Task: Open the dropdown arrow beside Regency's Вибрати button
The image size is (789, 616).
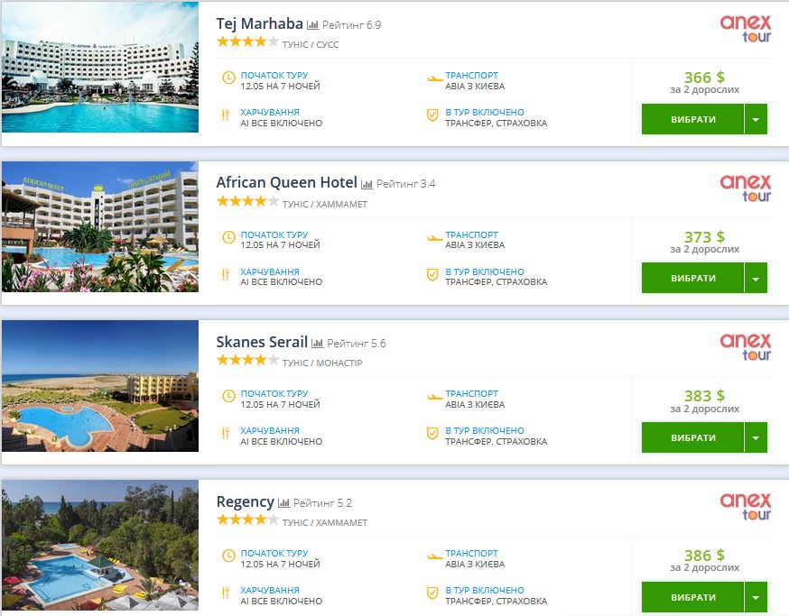Action: click(x=756, y=598)
